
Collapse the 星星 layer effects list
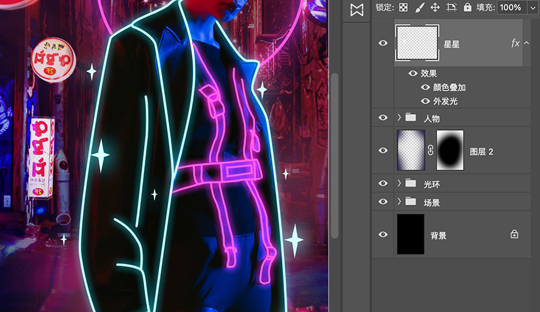(526, 43)
